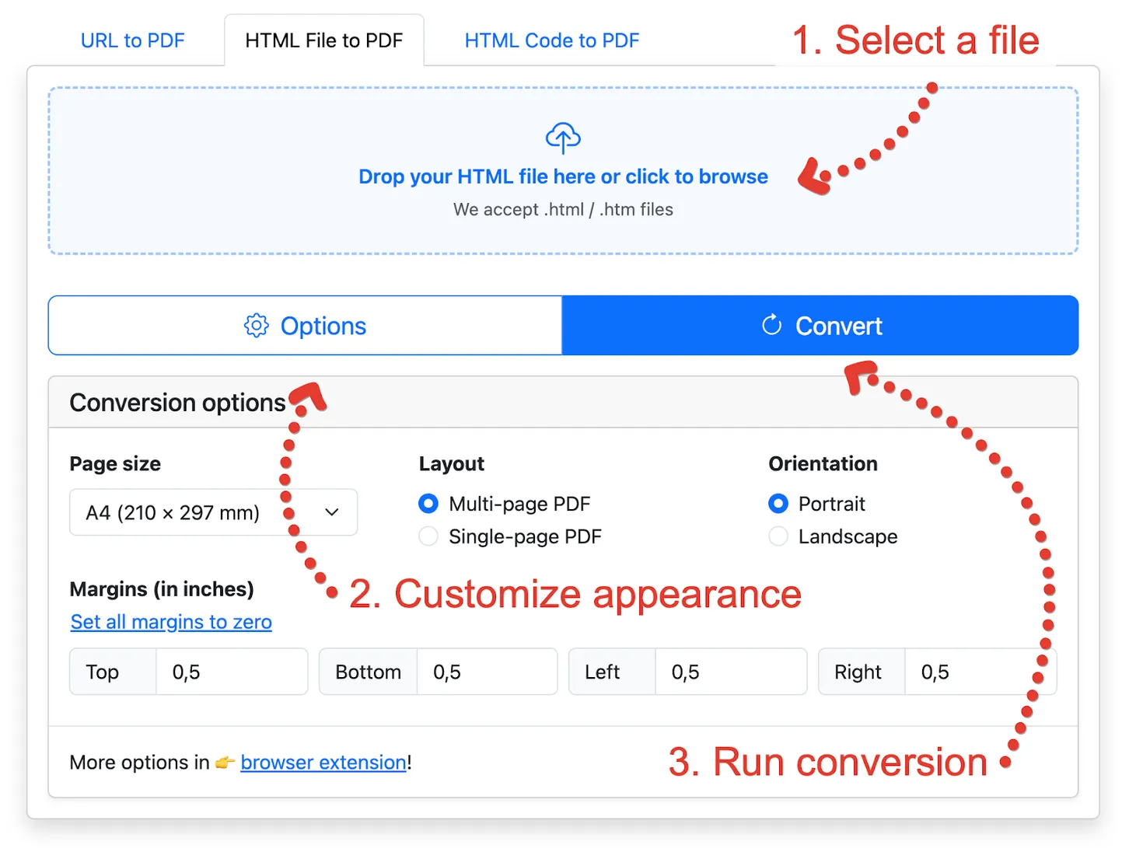Select the HTML File to PDF tab
Viewport: 1129px width, 852px height.
pos(324,40)
